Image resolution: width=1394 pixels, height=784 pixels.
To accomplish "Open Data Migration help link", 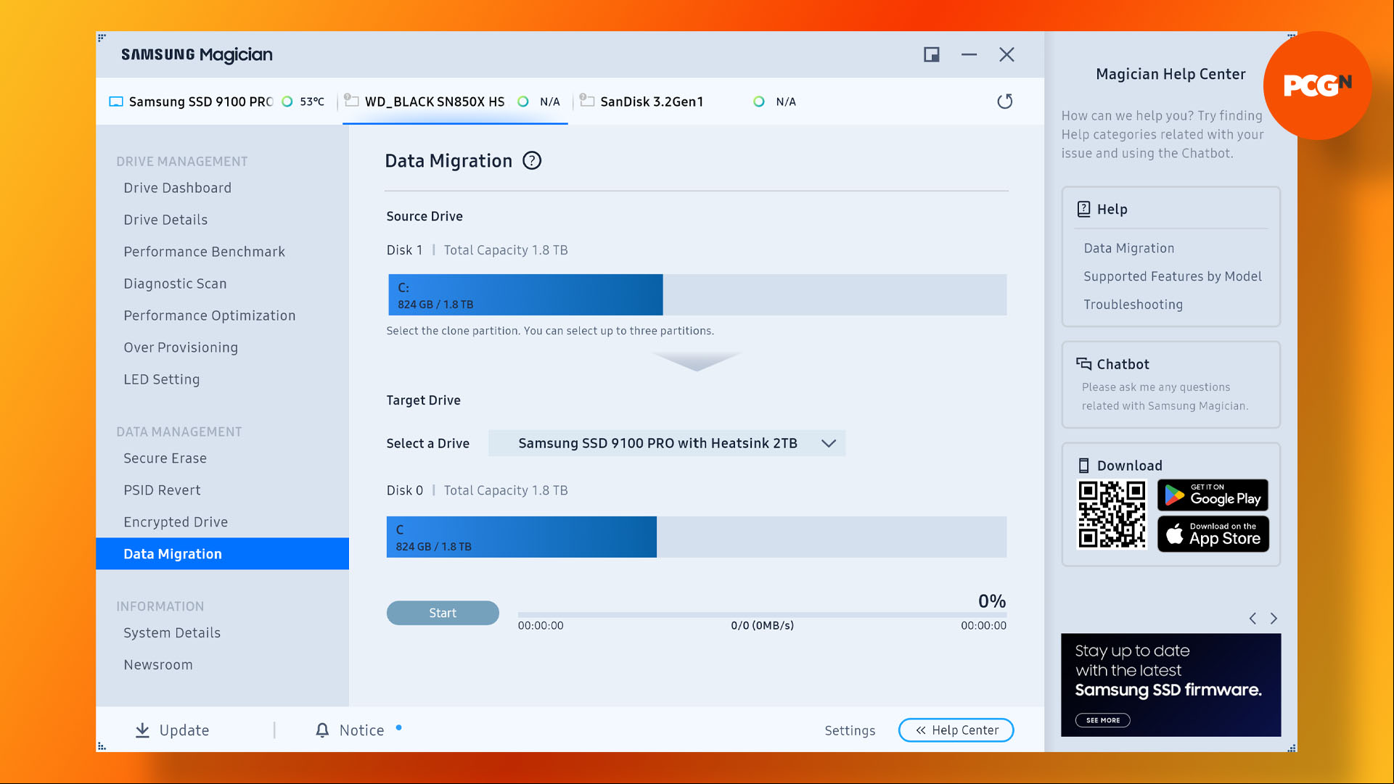I will (x=1128, y=248).
